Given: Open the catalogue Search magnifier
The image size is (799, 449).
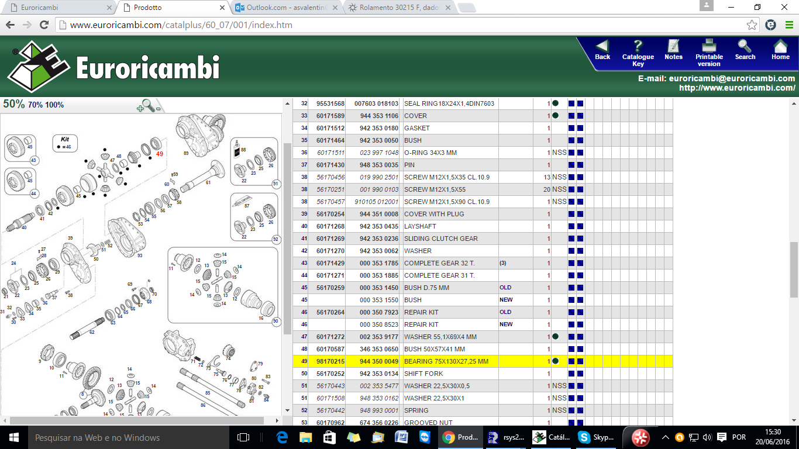Looking at the screenshot, I should pyautogui.click(x=745, y=46).
